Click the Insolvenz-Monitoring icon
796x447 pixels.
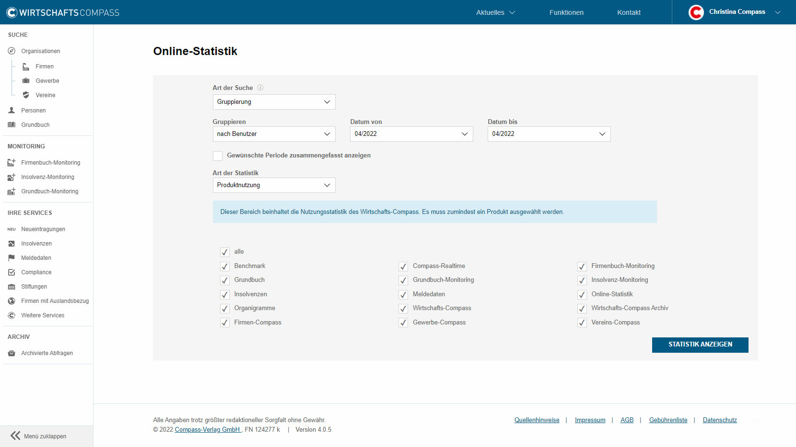[x=12, y=177]
